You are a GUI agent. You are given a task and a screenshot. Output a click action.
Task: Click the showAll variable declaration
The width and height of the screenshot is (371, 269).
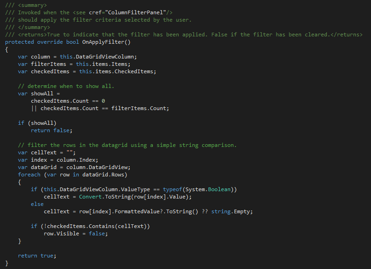pyautogui.click(x=42, y=94)
